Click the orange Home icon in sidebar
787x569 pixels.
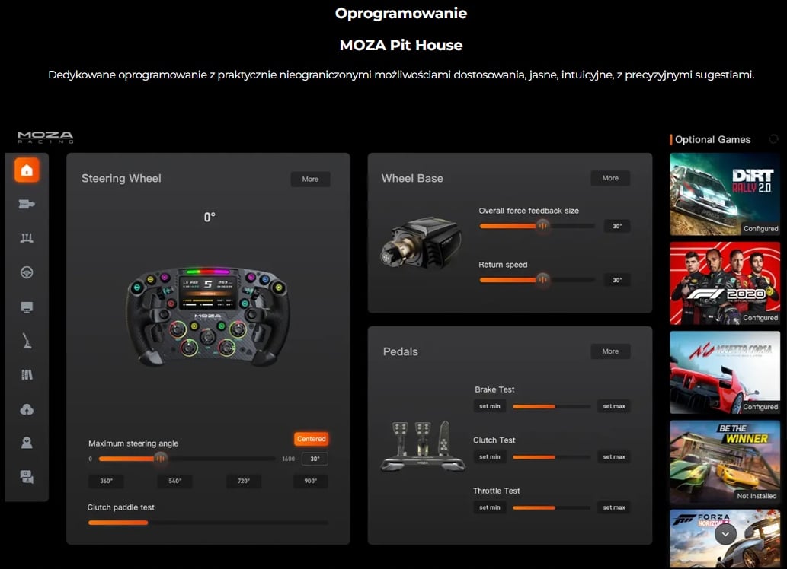pos(27,170)
